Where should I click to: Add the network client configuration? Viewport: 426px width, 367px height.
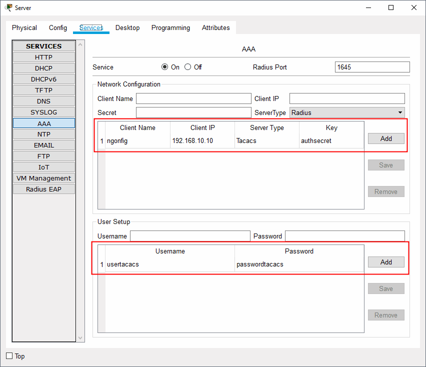coord(386,138)
